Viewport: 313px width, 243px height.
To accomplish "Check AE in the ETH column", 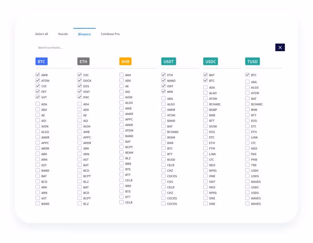I will click(x=80, y=115).
